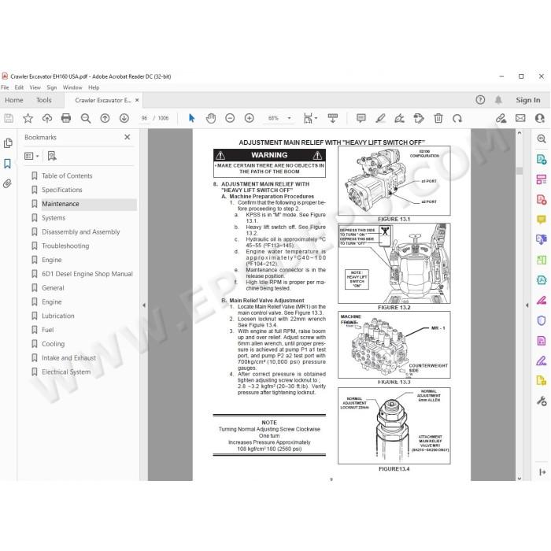551x551 pixels.
Task: Close the Bookmarks panel
Action: click(128, 137)
